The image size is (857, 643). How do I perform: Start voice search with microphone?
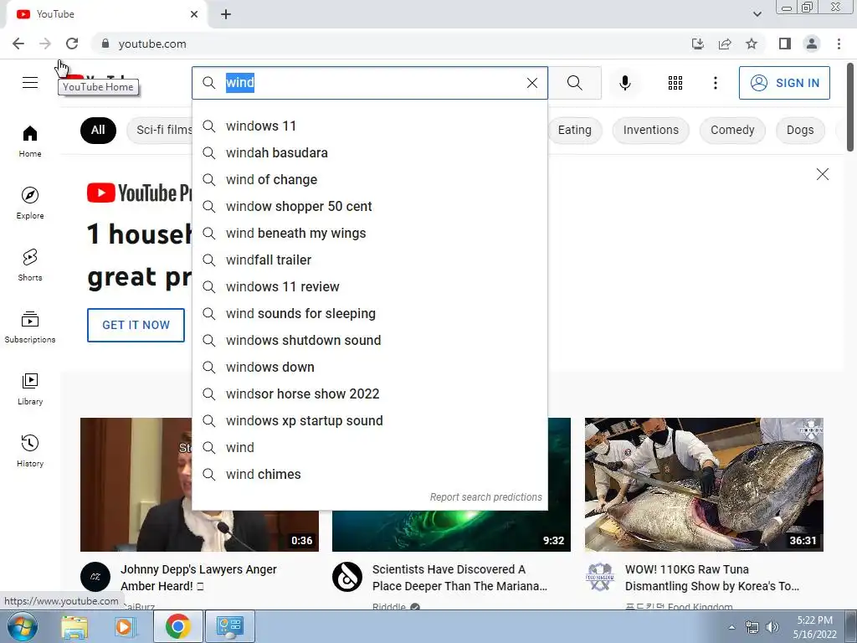(624, 83)
